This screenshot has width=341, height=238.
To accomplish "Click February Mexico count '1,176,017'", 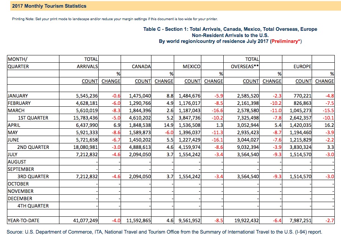I will (x=190, y=103).
